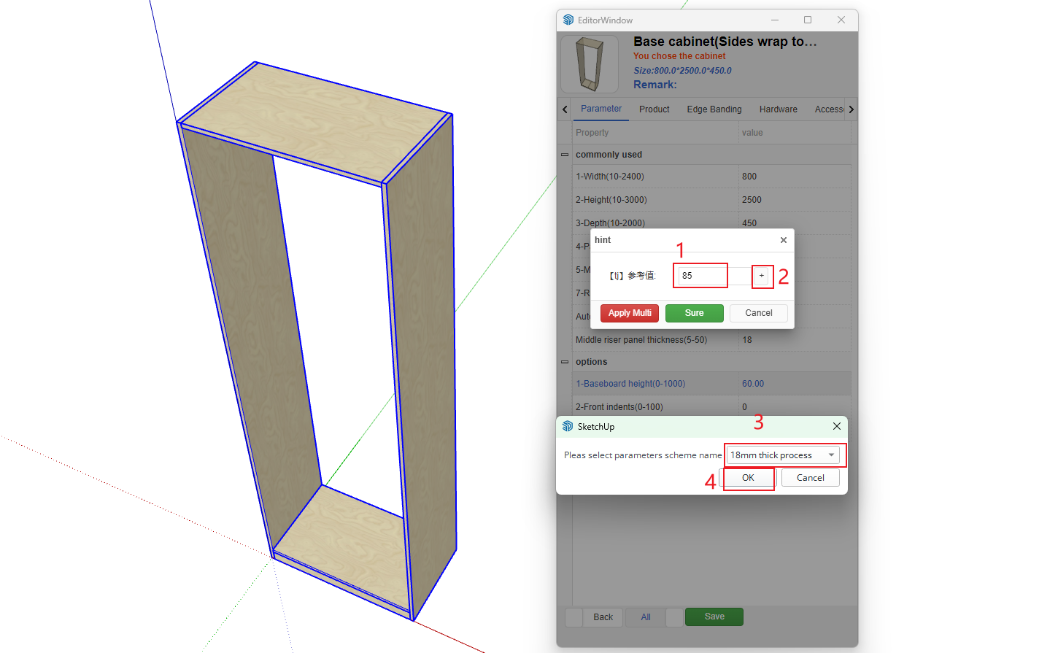Close the SketchUp scheme dialog
1058x653 pixels.
pyautogui.click(x=836, y=426)
